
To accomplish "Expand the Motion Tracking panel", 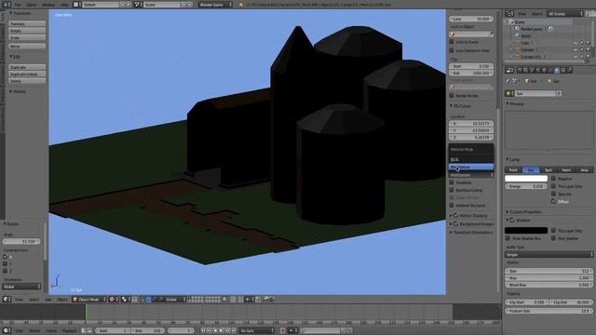I will (x=469, y=216).
